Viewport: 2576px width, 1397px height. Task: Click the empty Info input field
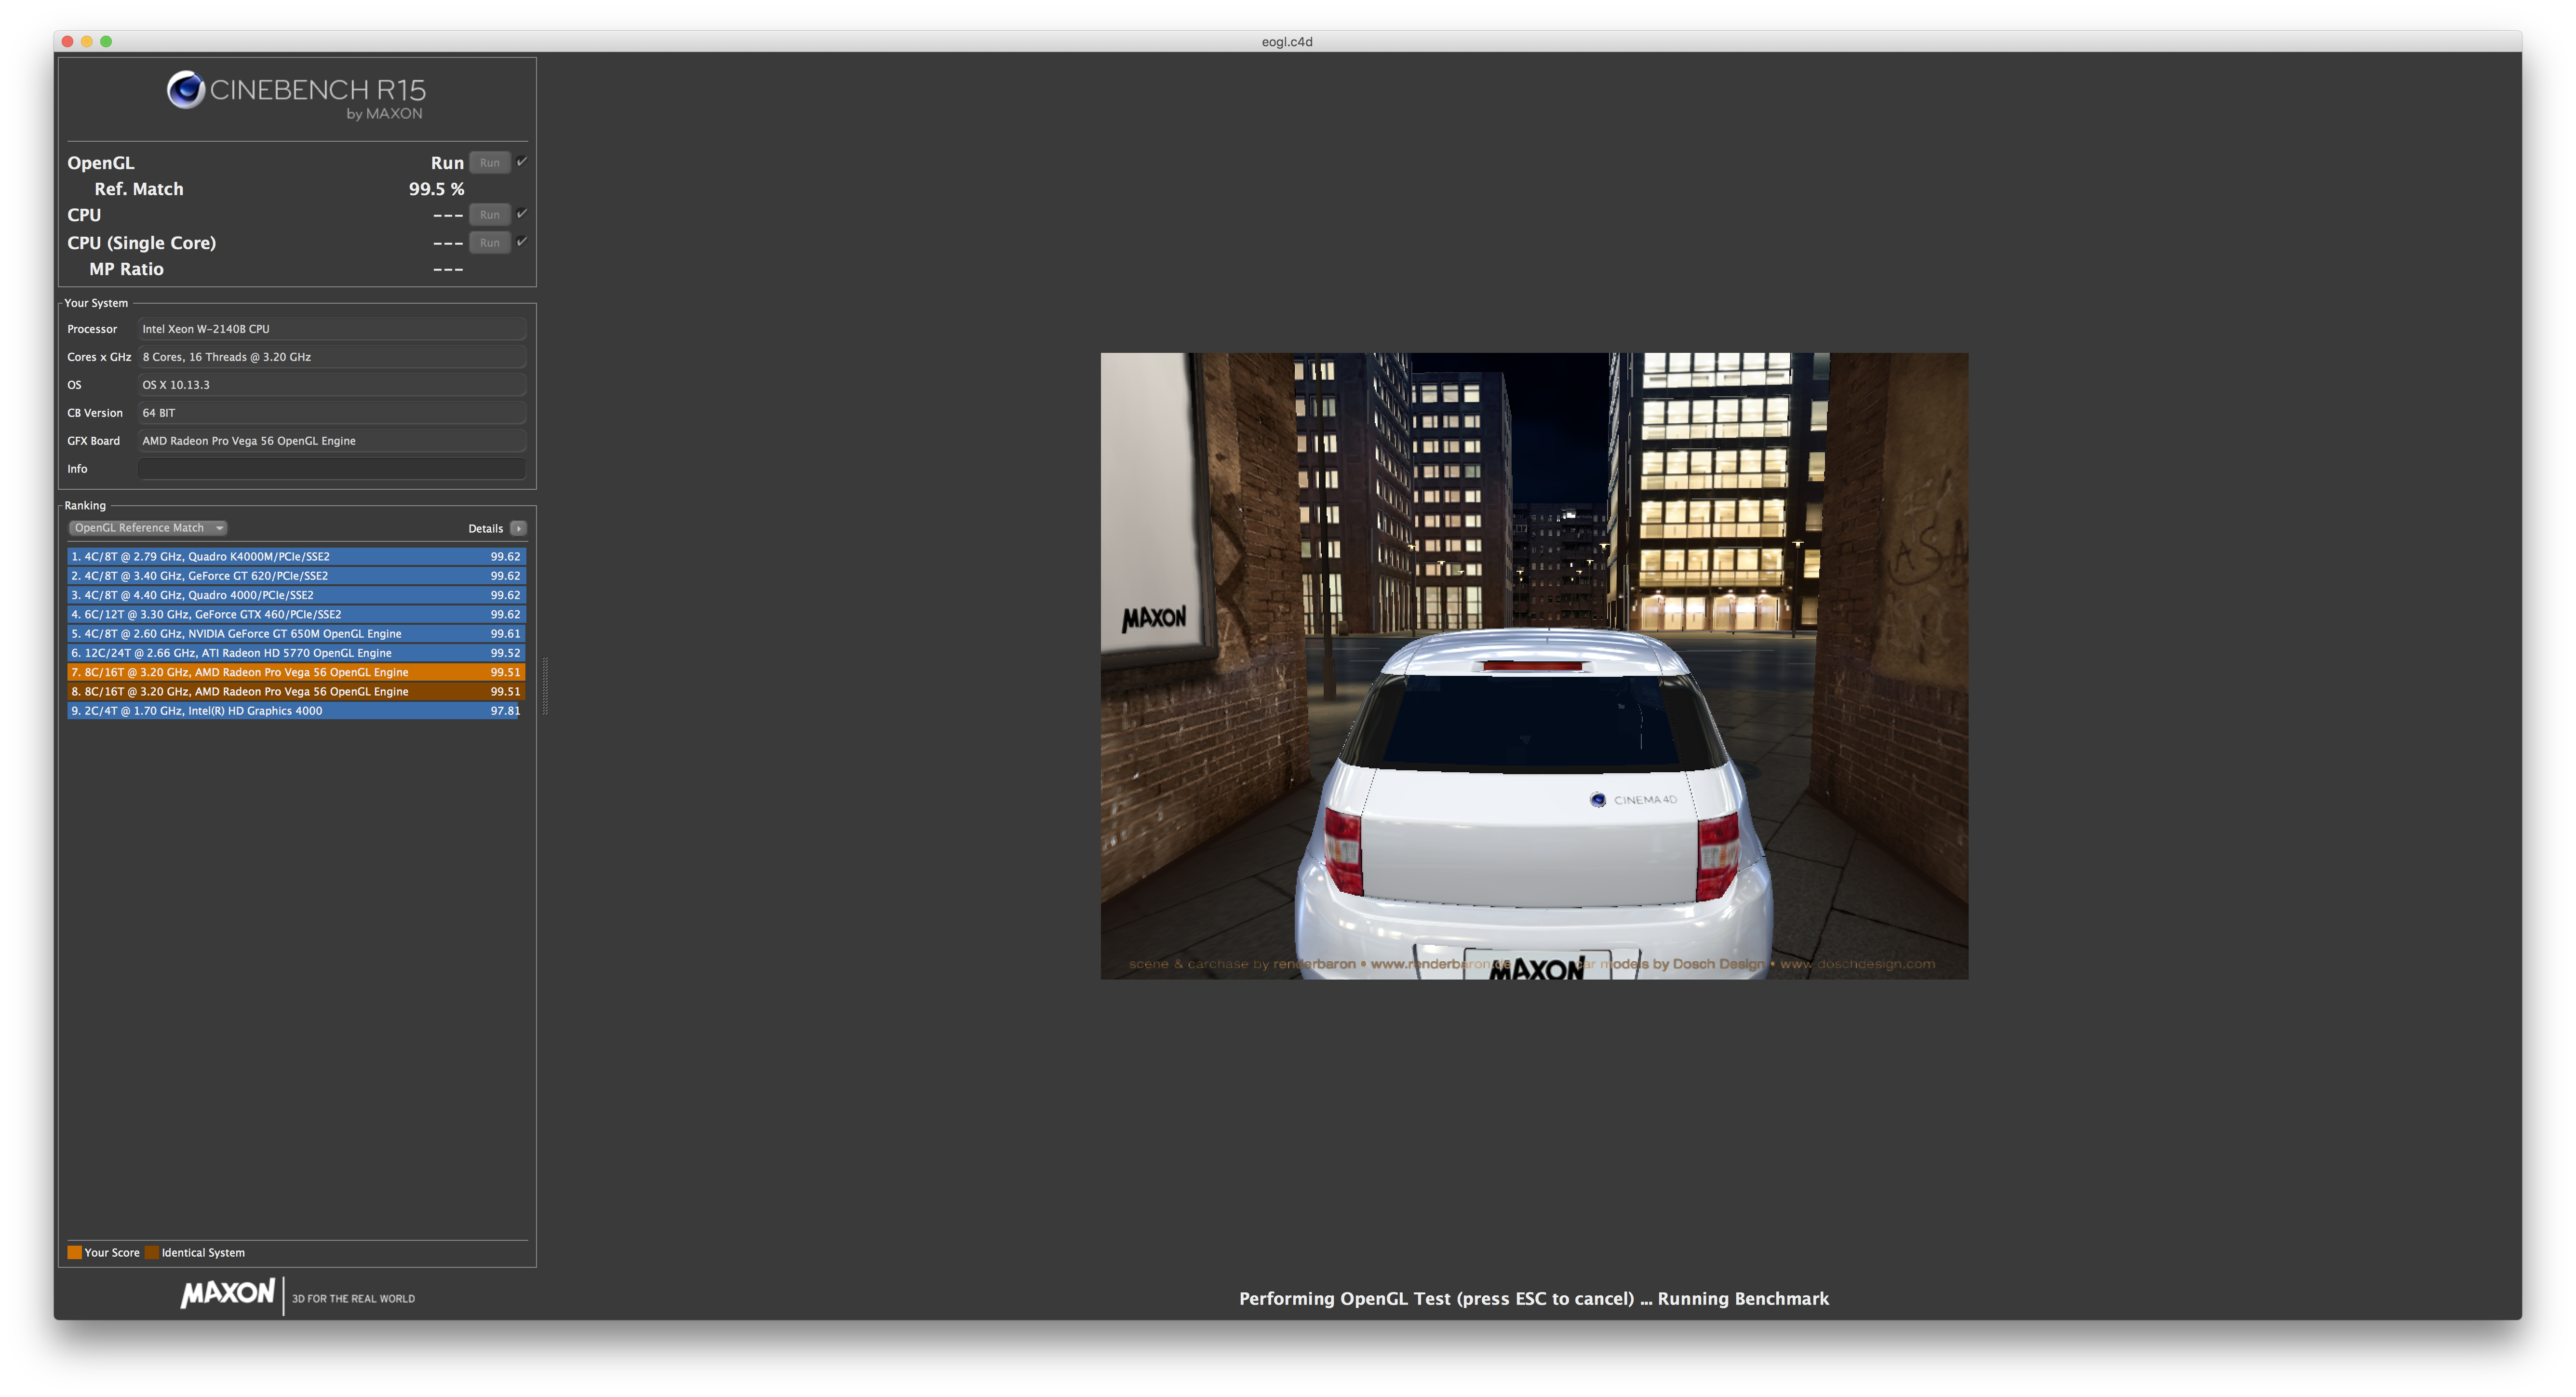coord(331,469)
